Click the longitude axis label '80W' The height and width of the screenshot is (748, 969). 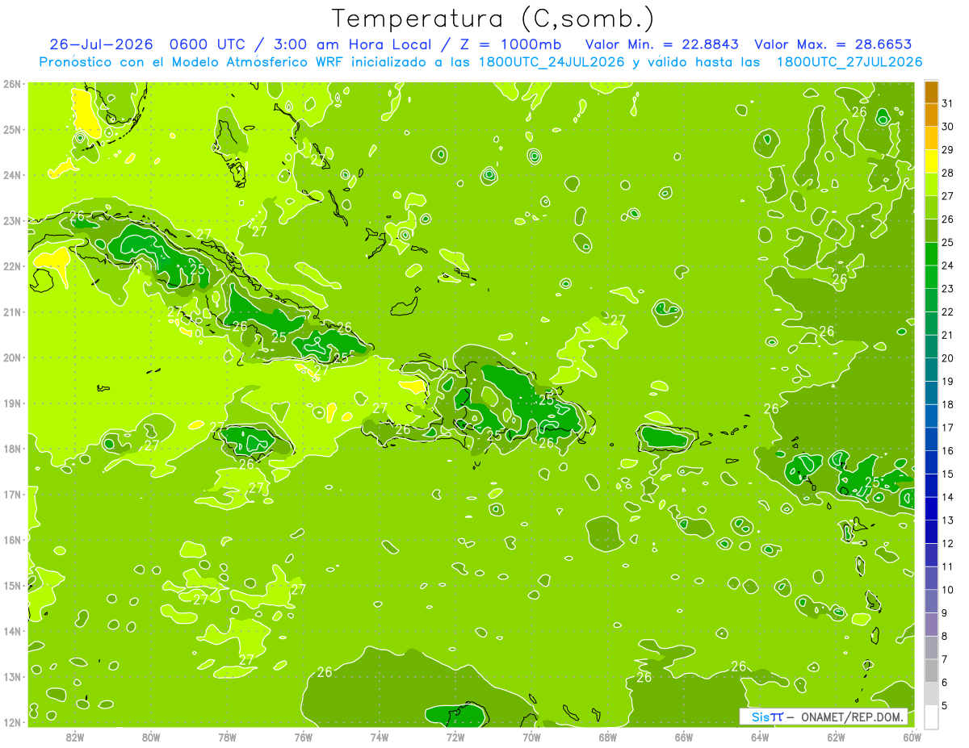coord(151,737)
